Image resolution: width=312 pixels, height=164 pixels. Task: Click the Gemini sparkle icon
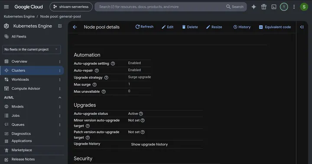pos(253,7)
